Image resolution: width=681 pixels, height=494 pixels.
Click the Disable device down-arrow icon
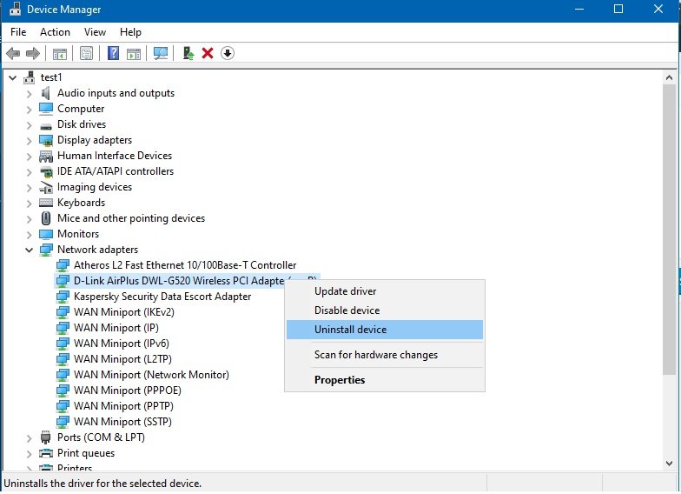pos(228,53)
